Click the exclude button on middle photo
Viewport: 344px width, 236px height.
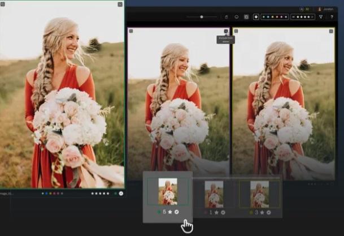(x=226, y=32)
